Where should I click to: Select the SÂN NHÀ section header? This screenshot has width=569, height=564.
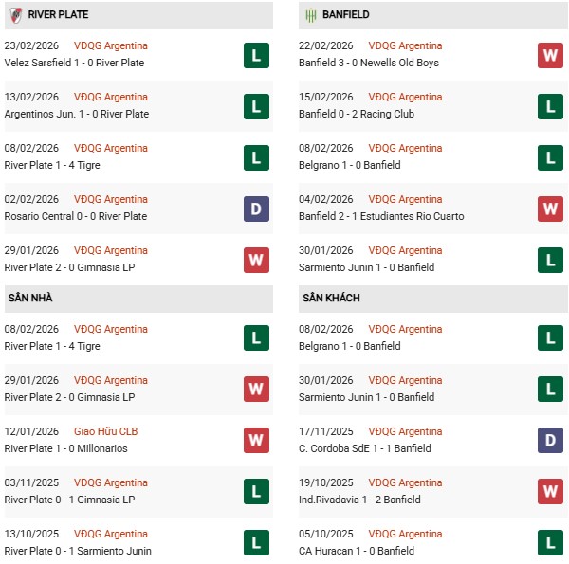[30, 298]
